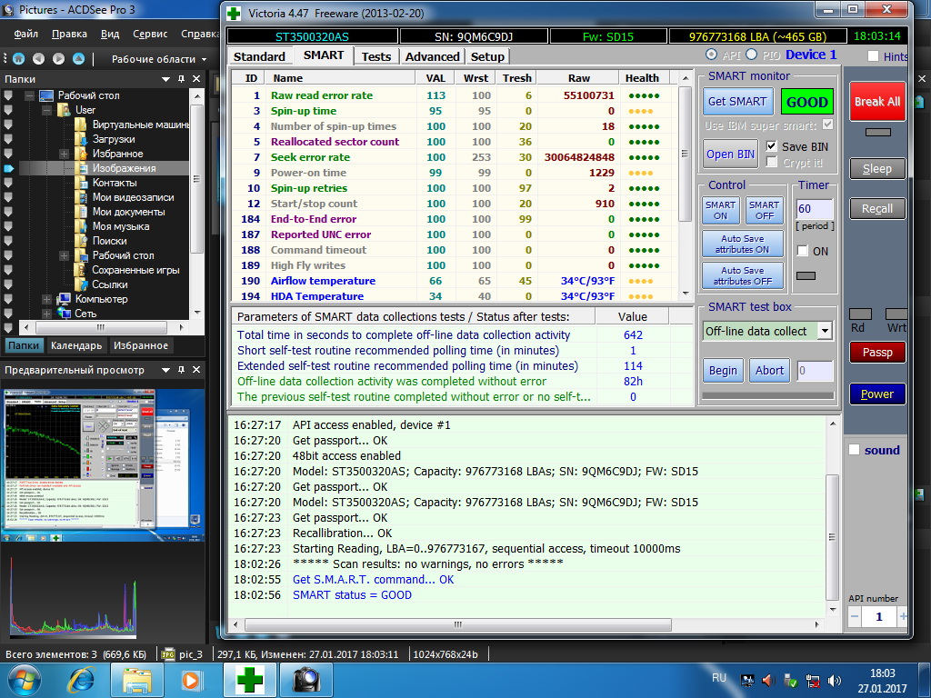Toggle Use IBM super smart checkbox
The image size is (931, 698).
pyautogui.click(x=827, y=125)
